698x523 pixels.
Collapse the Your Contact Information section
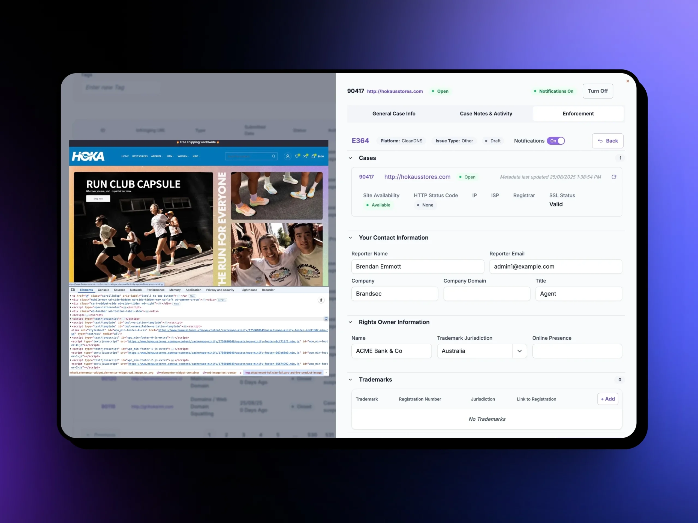350,238
